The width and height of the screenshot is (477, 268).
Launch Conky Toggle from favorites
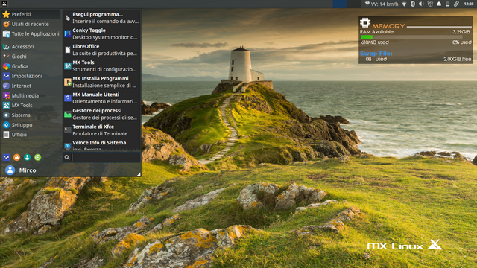101,33
